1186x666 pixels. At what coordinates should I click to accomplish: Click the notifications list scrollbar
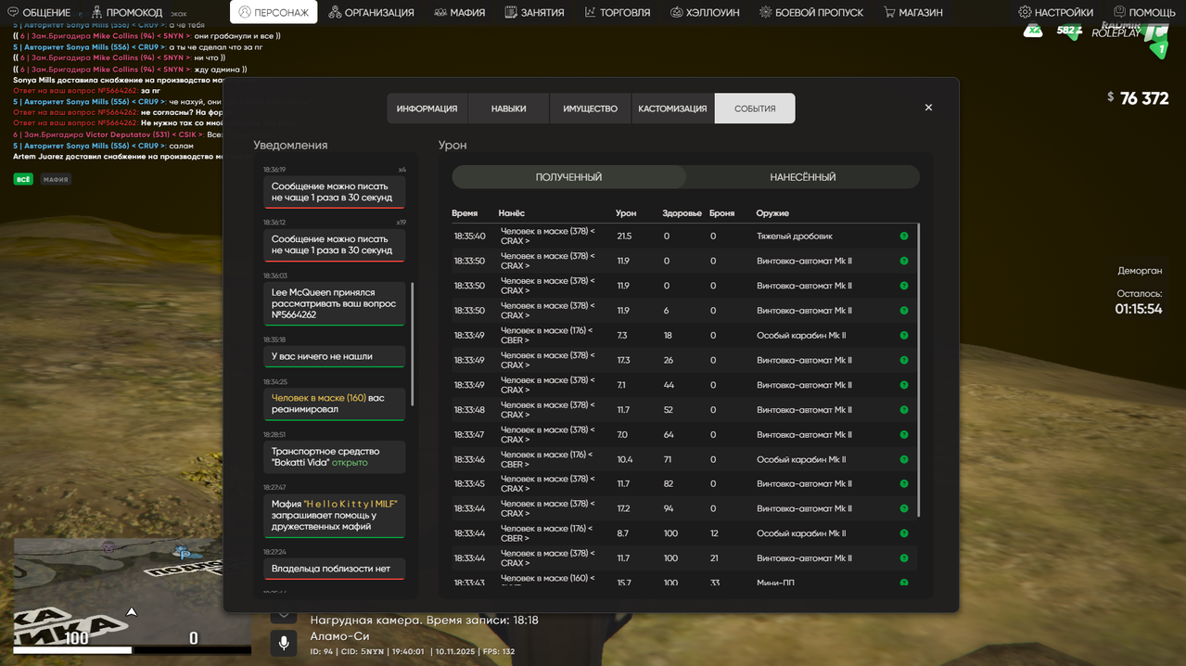pyautogui.click(x=413, y=344)
